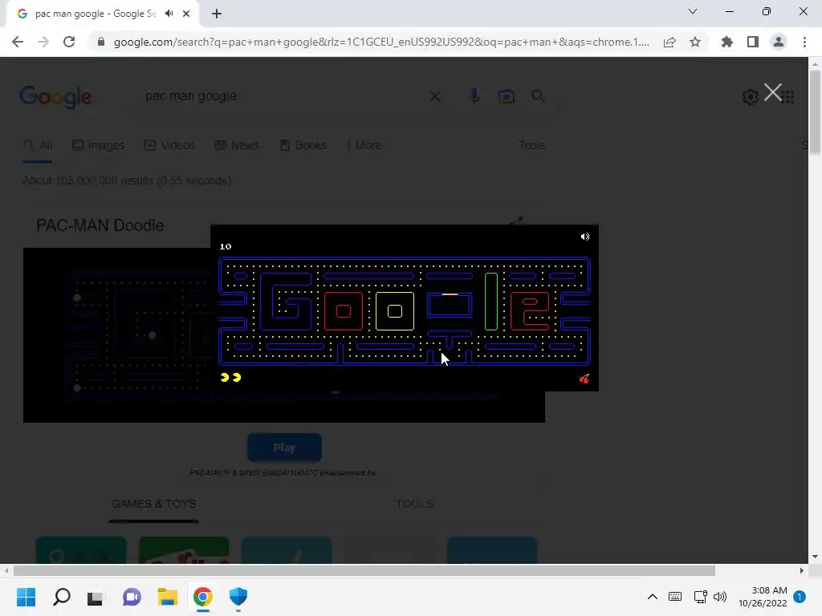Click the share icon beside PAC-MAN Doodle

(x=516, y=221)
